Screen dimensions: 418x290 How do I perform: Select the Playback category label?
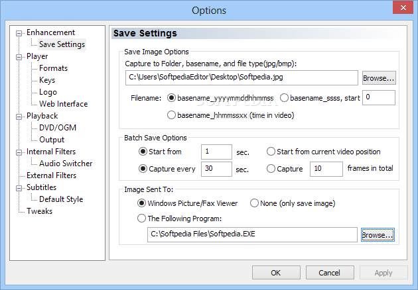click(x=42, y=116)
